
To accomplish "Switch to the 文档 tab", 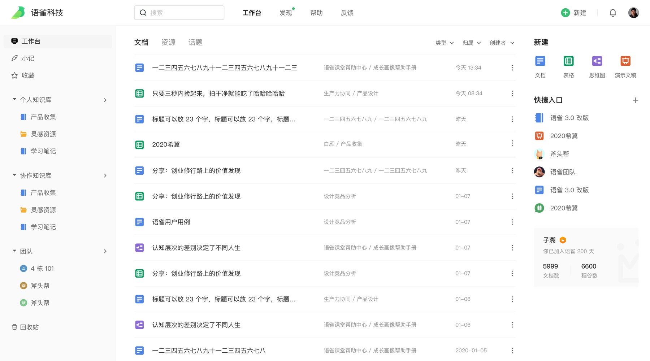I will pyautogui.click(x=141, y=43).
